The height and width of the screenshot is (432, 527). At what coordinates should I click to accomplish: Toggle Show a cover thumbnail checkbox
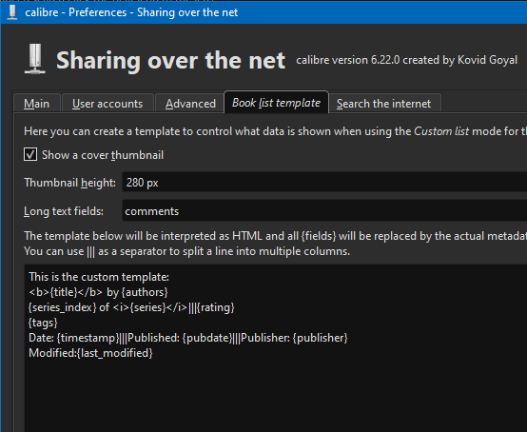30,155
